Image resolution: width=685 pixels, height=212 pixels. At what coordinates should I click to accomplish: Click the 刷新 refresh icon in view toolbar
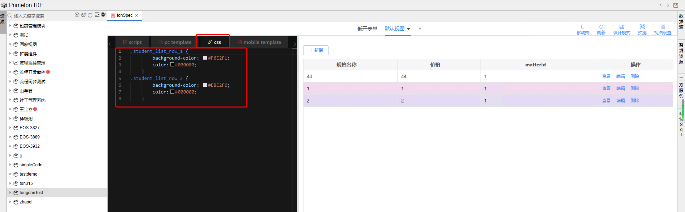pos(601,29)
